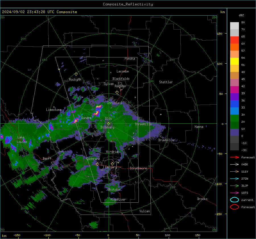The image size is (256, 239).
Task: Click the Olds city label
Action: pos(108,118)
